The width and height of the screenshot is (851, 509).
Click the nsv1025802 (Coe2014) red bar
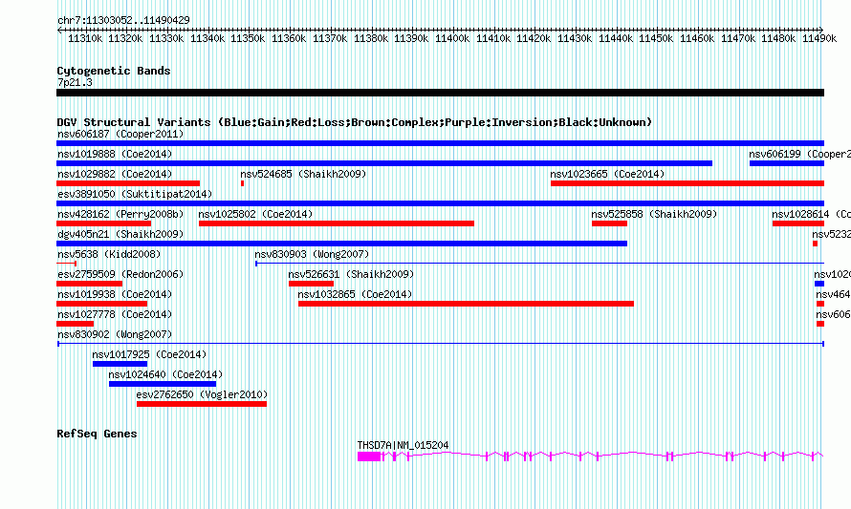[337, 223]
